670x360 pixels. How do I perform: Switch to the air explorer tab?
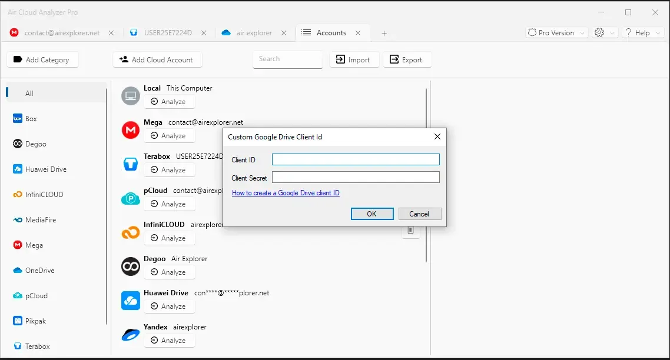tap(254, 33)
